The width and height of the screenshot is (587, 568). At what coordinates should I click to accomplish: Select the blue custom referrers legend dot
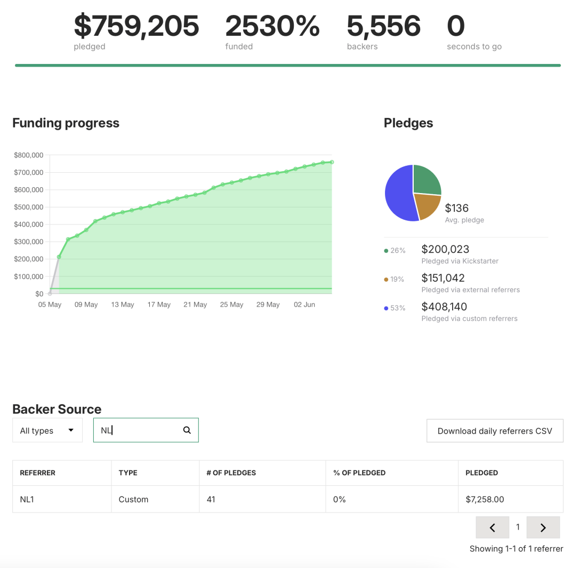(x=385, y=307)
